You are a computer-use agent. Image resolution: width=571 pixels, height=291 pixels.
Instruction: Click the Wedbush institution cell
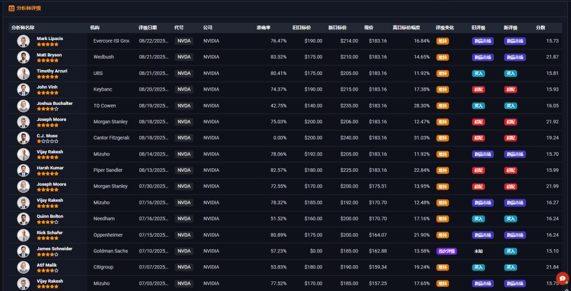pos(104,57)
